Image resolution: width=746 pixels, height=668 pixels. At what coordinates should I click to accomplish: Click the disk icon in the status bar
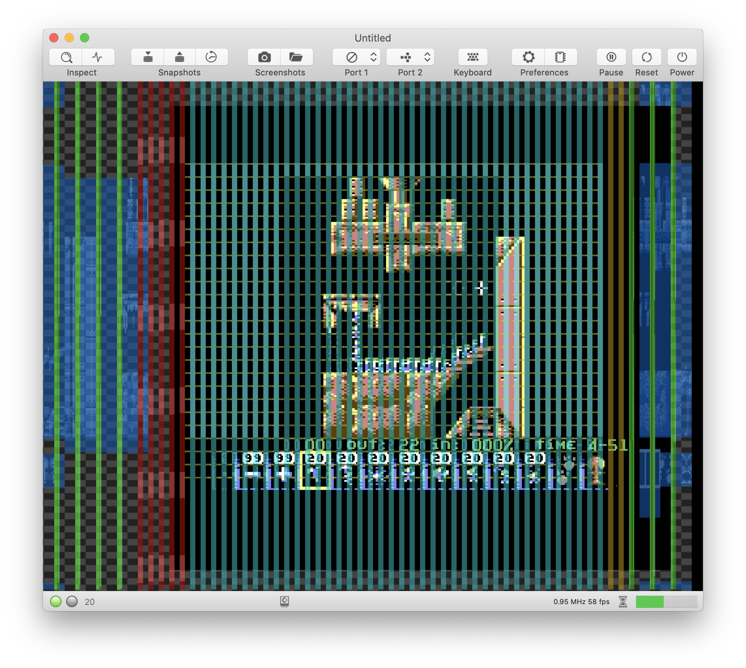tap(285, 601)
